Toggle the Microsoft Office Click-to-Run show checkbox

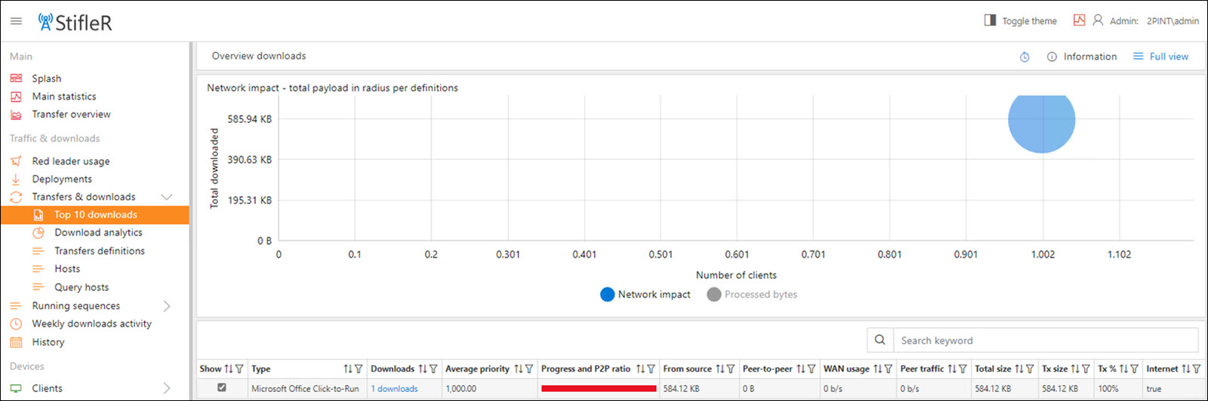tap(221, 387)
